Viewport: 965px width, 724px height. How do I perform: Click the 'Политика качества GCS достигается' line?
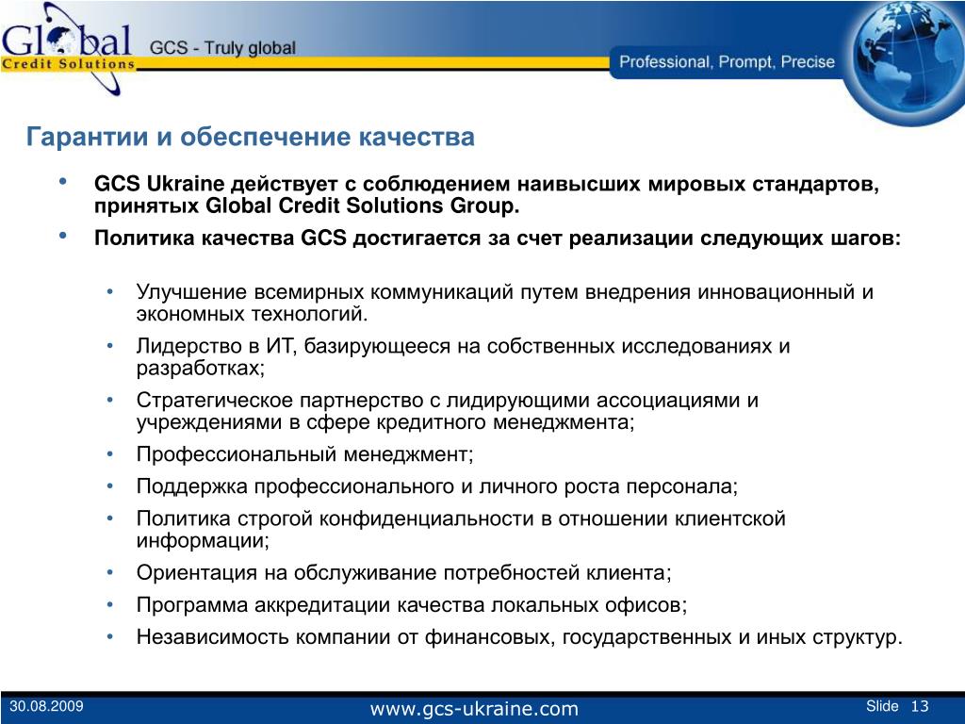[498, 239]
